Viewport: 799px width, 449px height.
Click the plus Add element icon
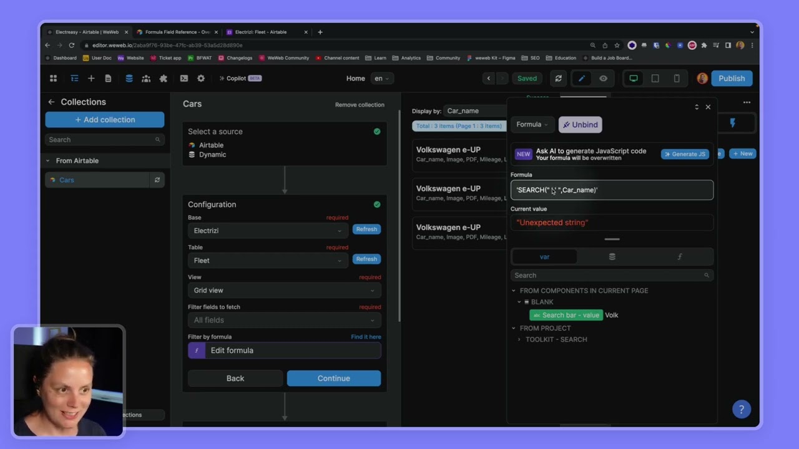[91, 79]
